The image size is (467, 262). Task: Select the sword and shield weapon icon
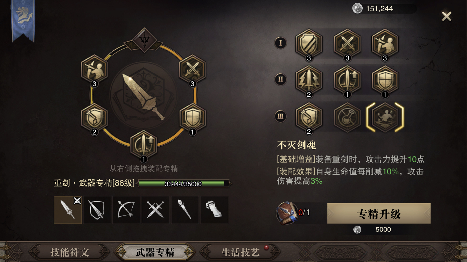(x=97, y=210)
